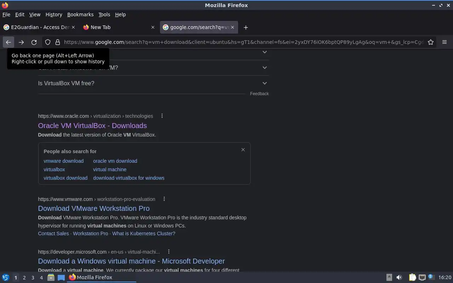Open options for the oracle.com result
The height and width of the screenshot is (283, 453).
pyautogui.click(x=162, y=116)
